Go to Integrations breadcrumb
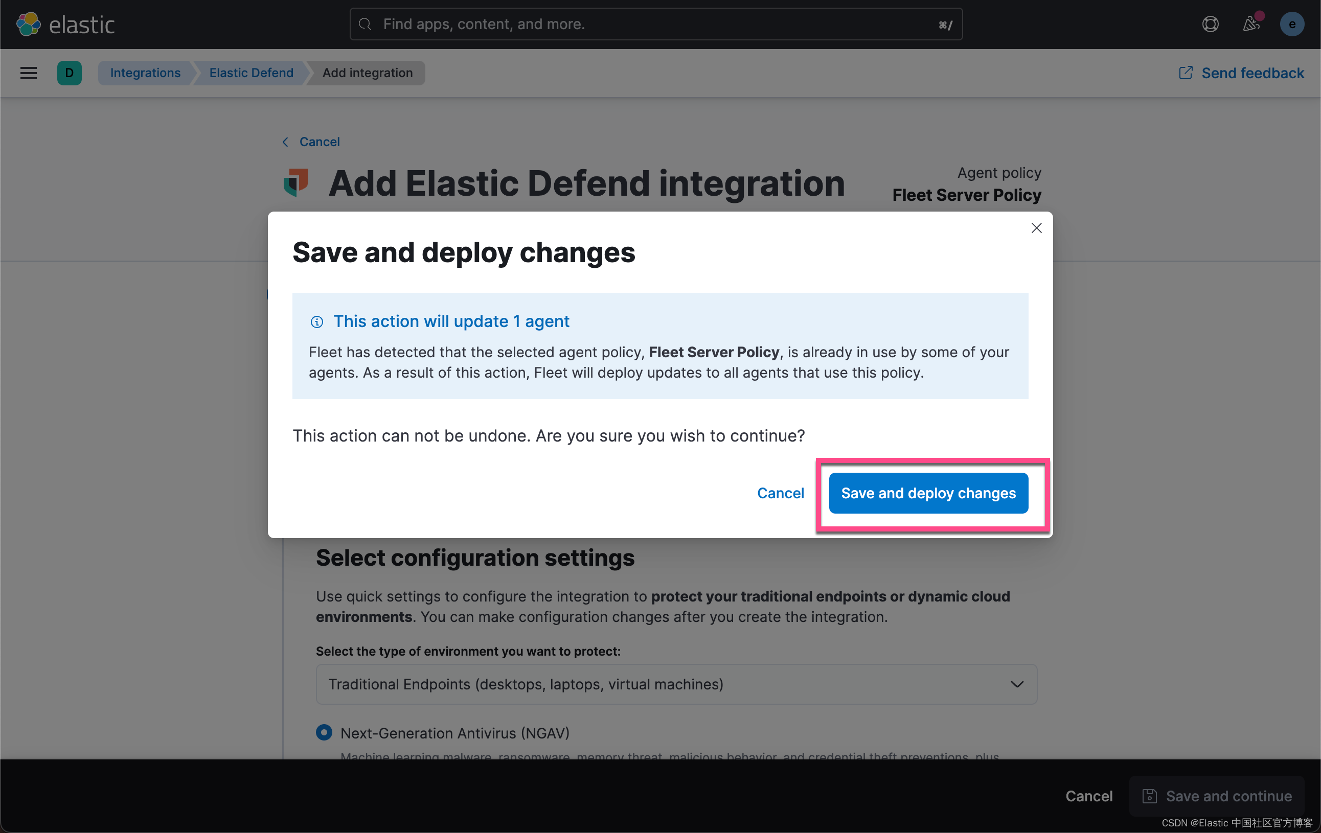 point(145,73)
